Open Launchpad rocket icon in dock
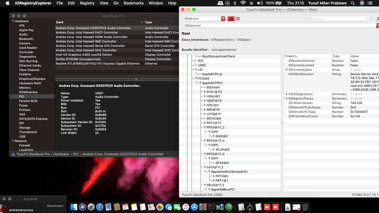The width and height of the screenshot is (379, 213). (91, 207)
